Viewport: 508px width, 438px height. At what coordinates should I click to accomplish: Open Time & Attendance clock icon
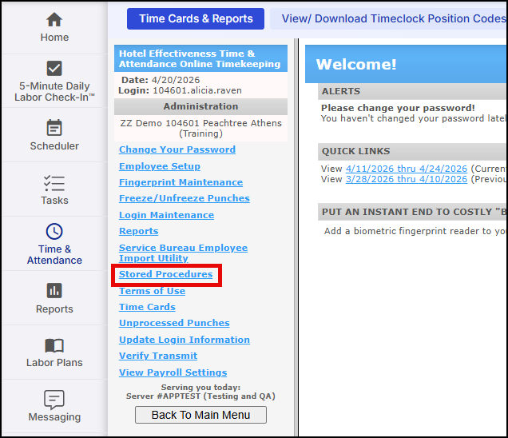click(54, 232)
